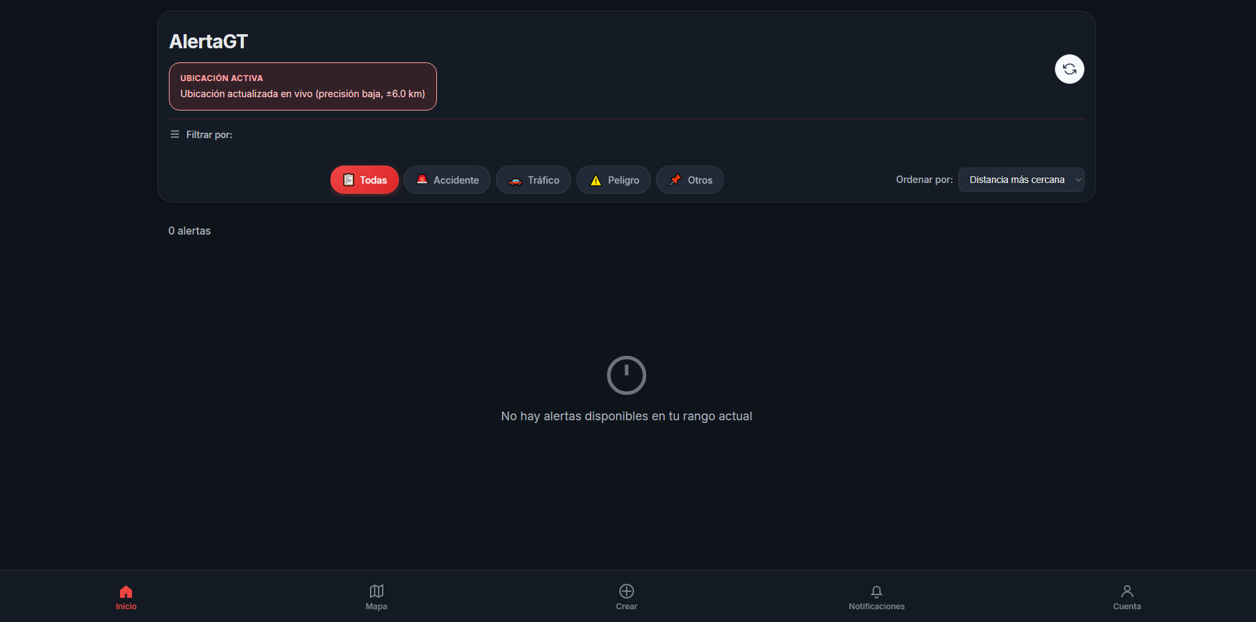Screen dimensions: 1256x622
Task: Switch to the Mapa tab label
Action: pos(377,607)
